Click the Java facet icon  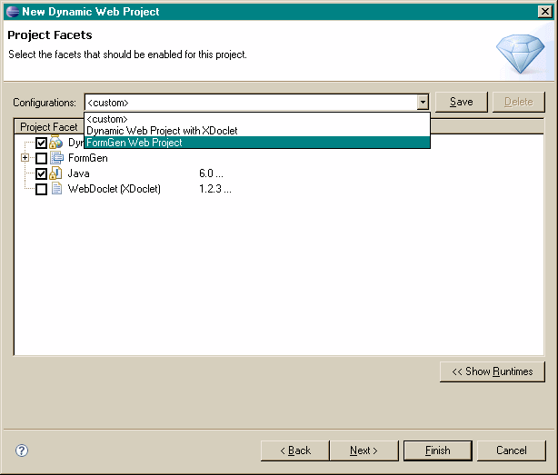56,173
